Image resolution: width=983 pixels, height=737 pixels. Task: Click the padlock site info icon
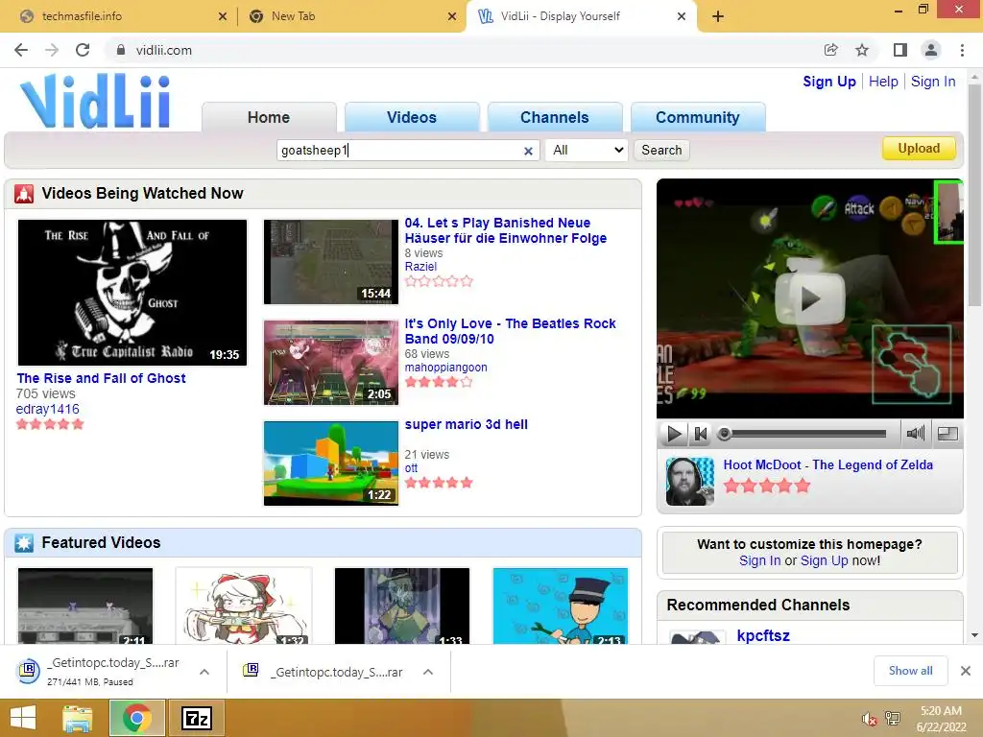[x=121, y=50]
